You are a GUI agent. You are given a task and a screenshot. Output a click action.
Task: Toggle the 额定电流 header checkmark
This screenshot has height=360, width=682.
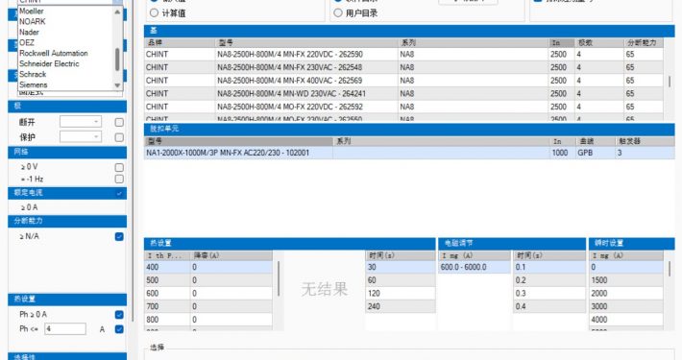(119, 194)
